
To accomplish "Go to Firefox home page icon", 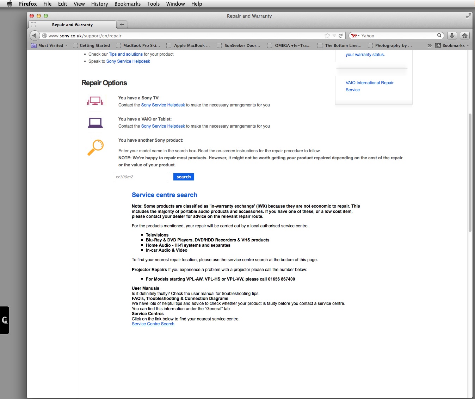I will [x=465, y=36].
